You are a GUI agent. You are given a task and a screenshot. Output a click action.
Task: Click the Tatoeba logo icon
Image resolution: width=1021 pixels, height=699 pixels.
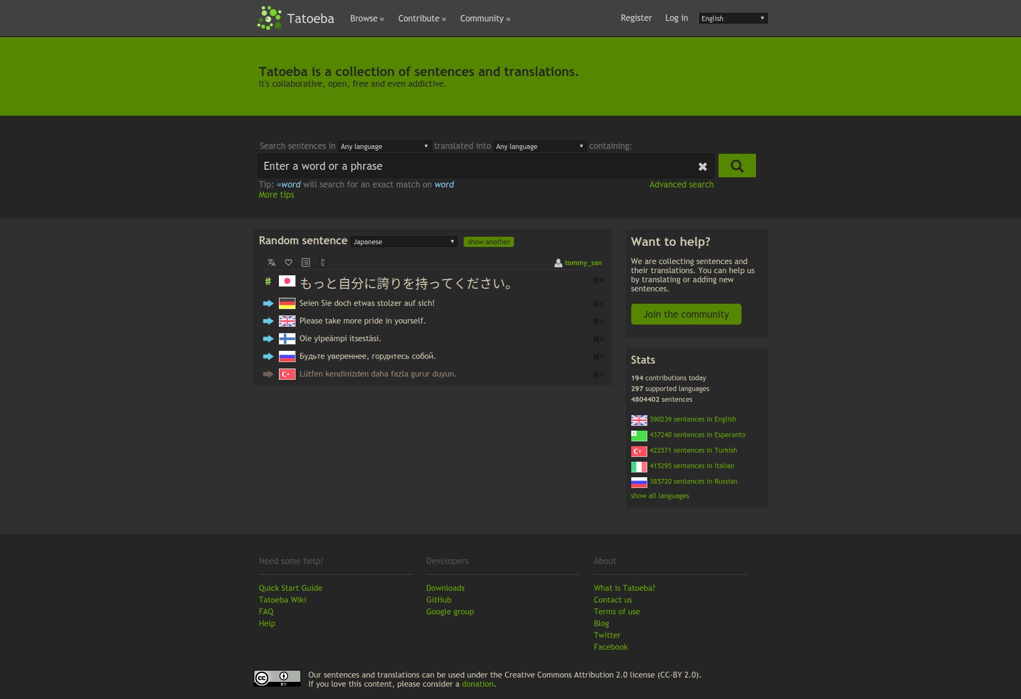pyautogui.click(x=269, y=18)
